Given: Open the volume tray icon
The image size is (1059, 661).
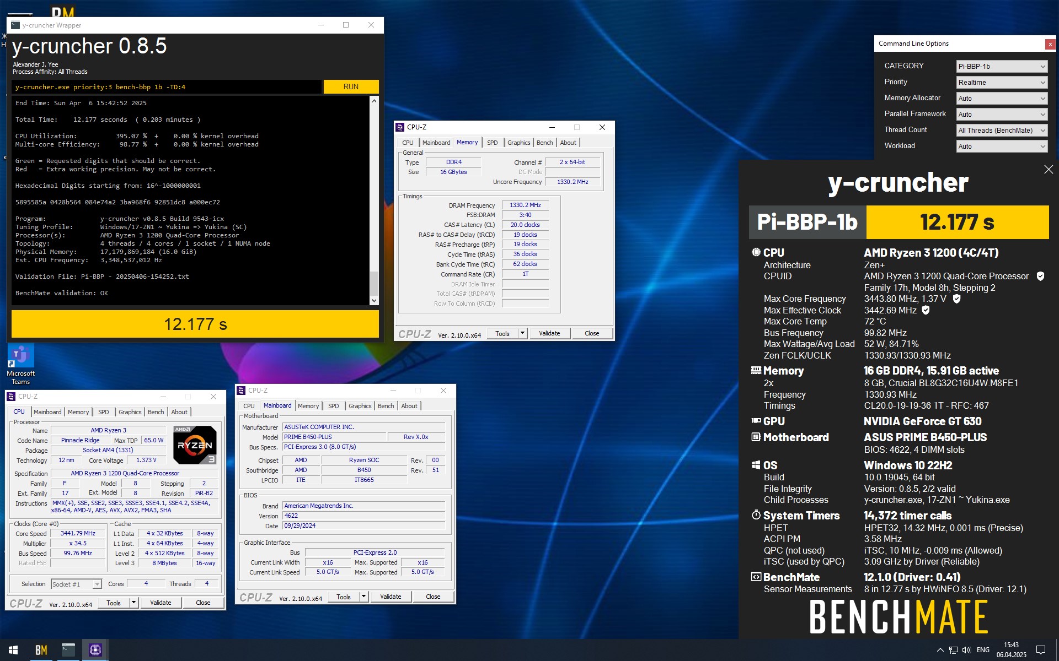Looking at the screenshot, I should click(x=966, y=650).
